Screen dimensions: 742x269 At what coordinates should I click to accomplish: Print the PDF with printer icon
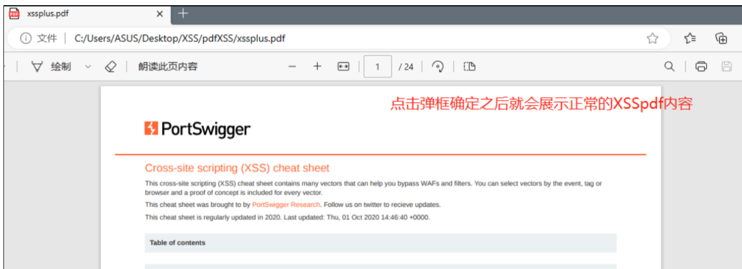click(x=701, y=67)
